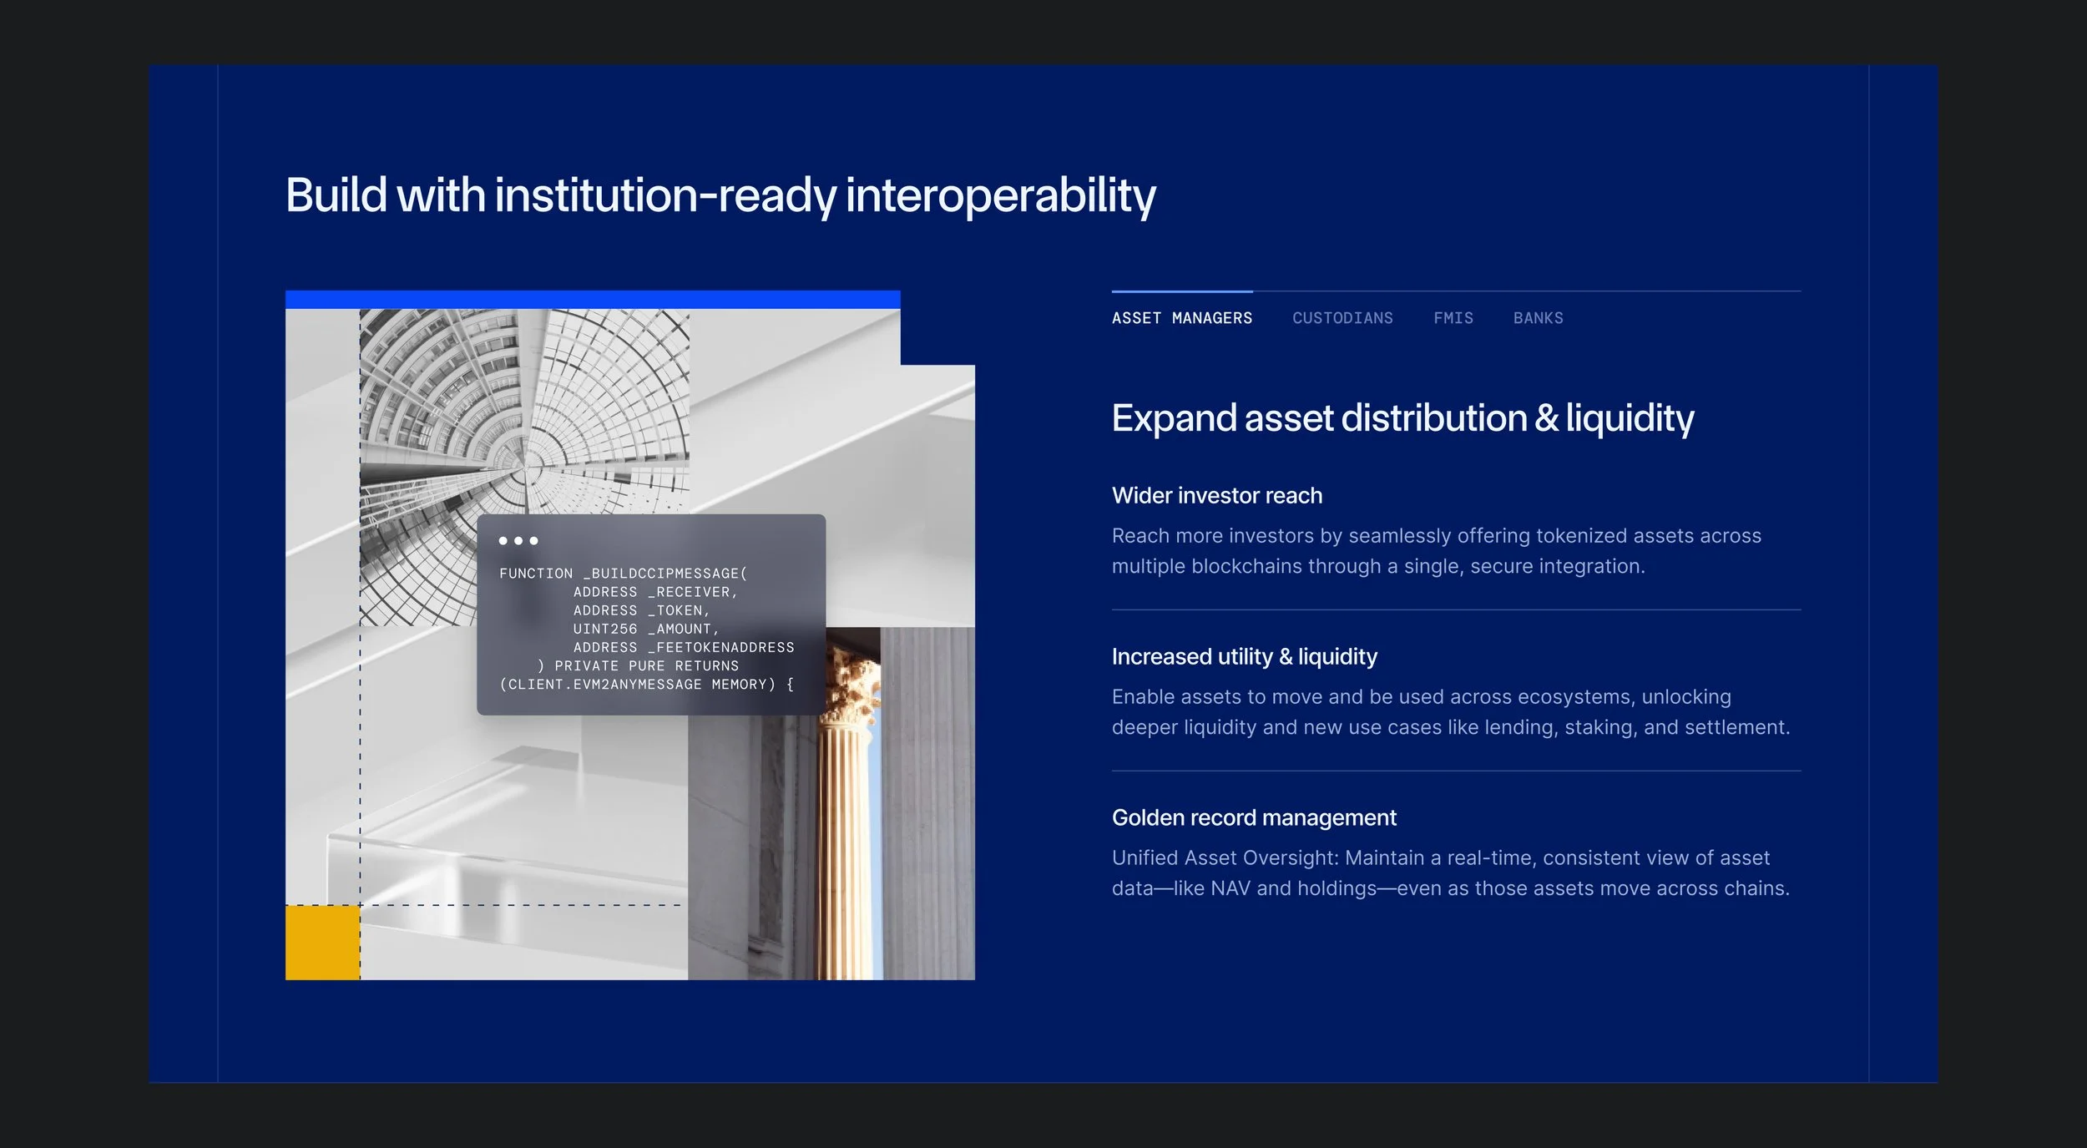
Task: Click the Increased utility & liquidity heading
Action: 1244,657
